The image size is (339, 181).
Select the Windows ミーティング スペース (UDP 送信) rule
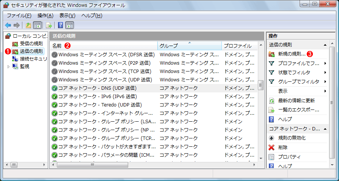point(105,80)
